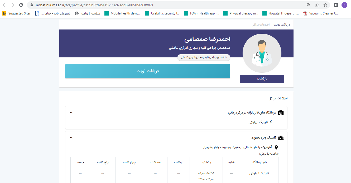This screenshot has height=183, width=351.
Task: Click the large دریافت نوبت button
Action: coord(148,71)
